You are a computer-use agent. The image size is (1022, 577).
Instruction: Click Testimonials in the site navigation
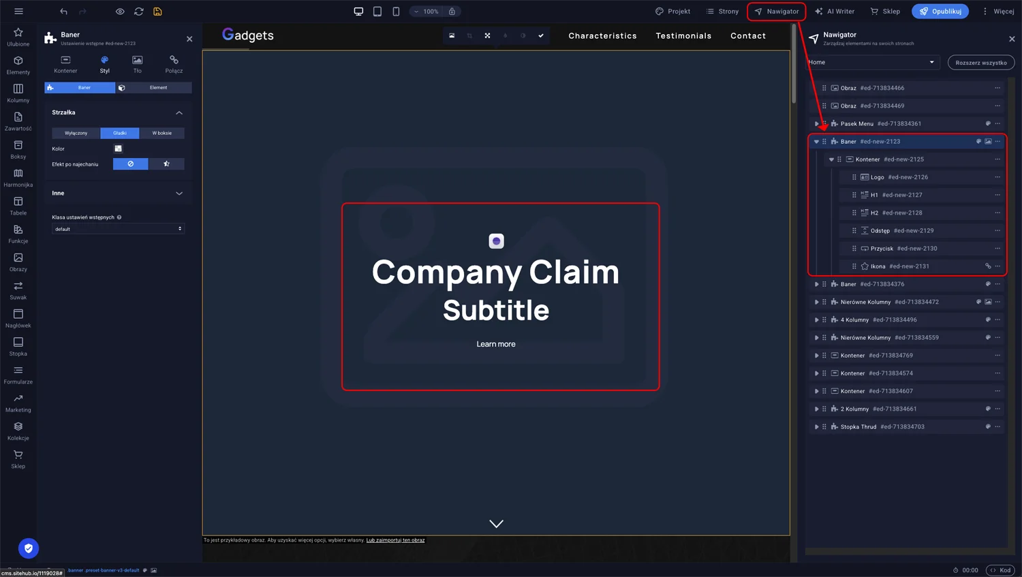tap(683, 35)
